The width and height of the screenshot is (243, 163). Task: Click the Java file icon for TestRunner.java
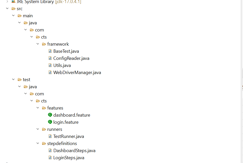click(50, 136)
